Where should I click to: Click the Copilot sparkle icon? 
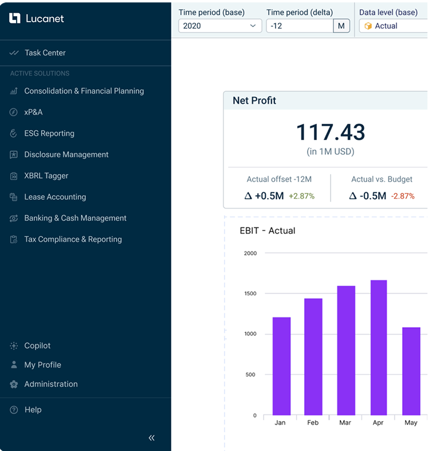[x=14, y=346]
